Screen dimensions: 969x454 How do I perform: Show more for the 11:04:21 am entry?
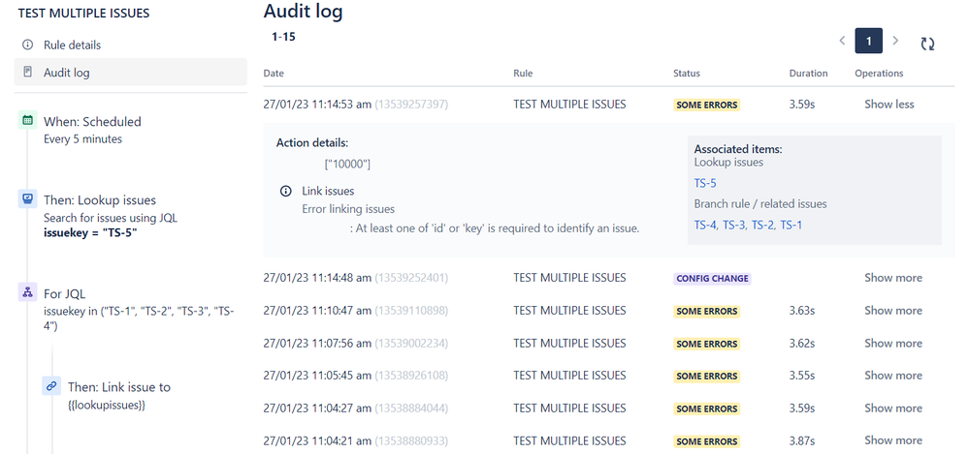click(893, 440)
